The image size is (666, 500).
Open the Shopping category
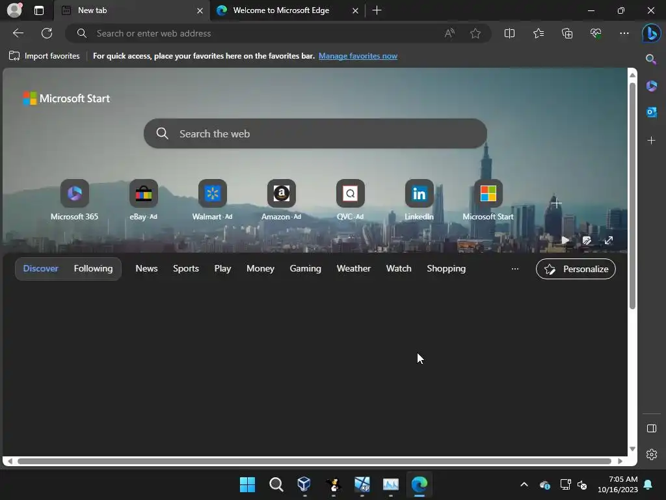pyautogui.click(x=446, y=269)
